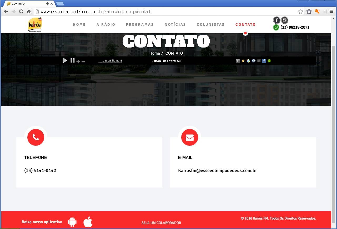The width and height of the screenshot is (337, 229).
Task: Click the SEJA UM COLABORADOR link
Action: pyautogui.click(x=161, y=223)
